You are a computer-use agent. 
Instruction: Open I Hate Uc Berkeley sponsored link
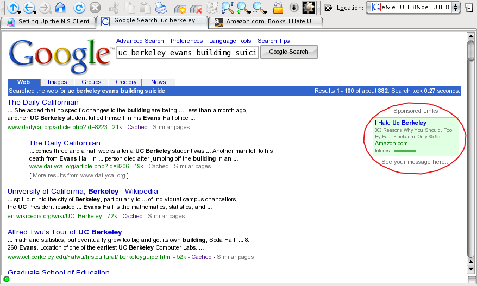coord(400,123)
